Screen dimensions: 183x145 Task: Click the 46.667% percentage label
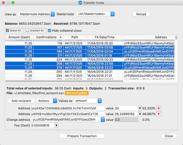pyautogui.click(x=149, y=114)
